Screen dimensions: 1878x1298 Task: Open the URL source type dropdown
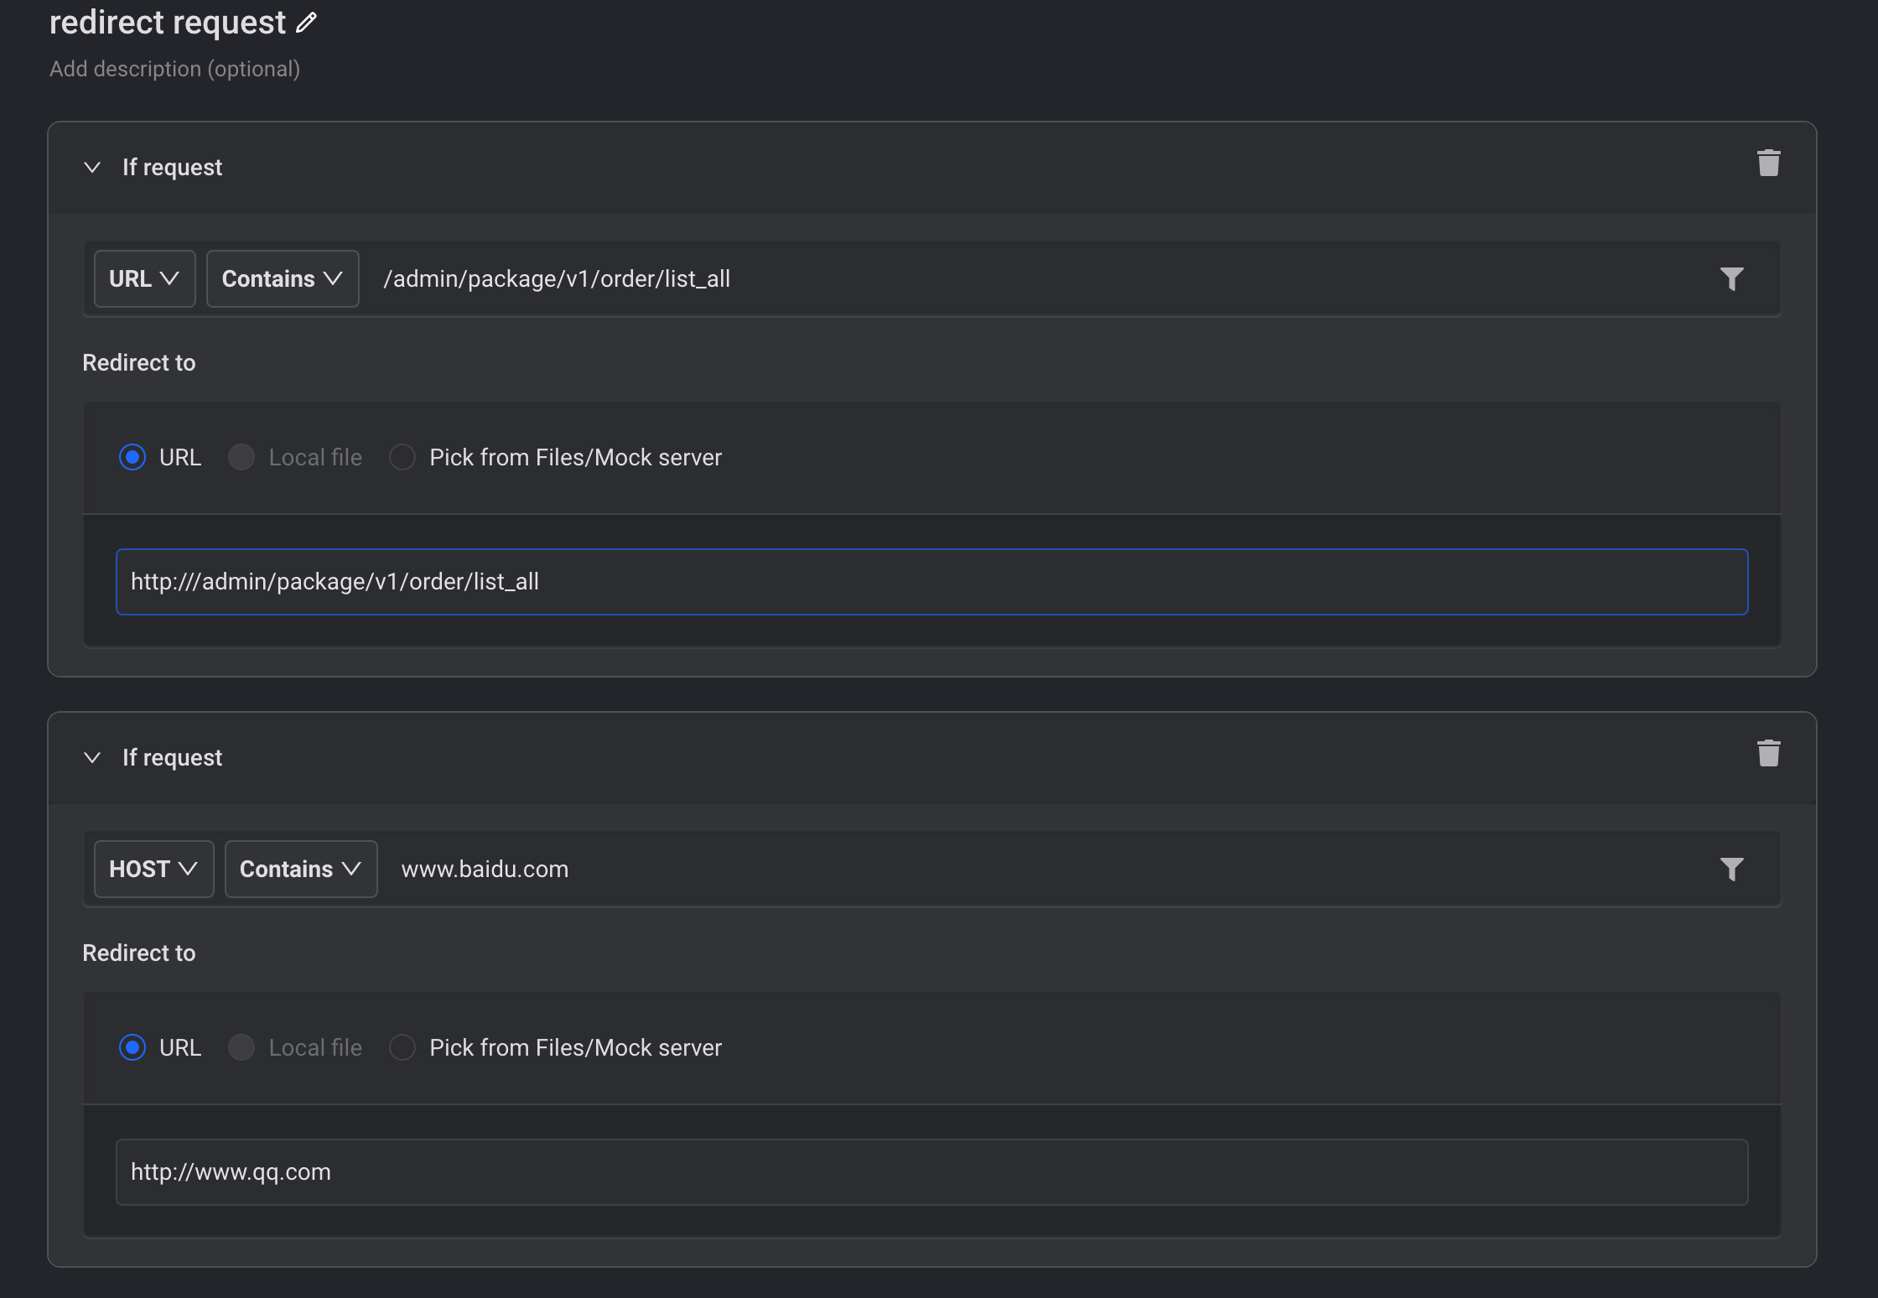144,279
